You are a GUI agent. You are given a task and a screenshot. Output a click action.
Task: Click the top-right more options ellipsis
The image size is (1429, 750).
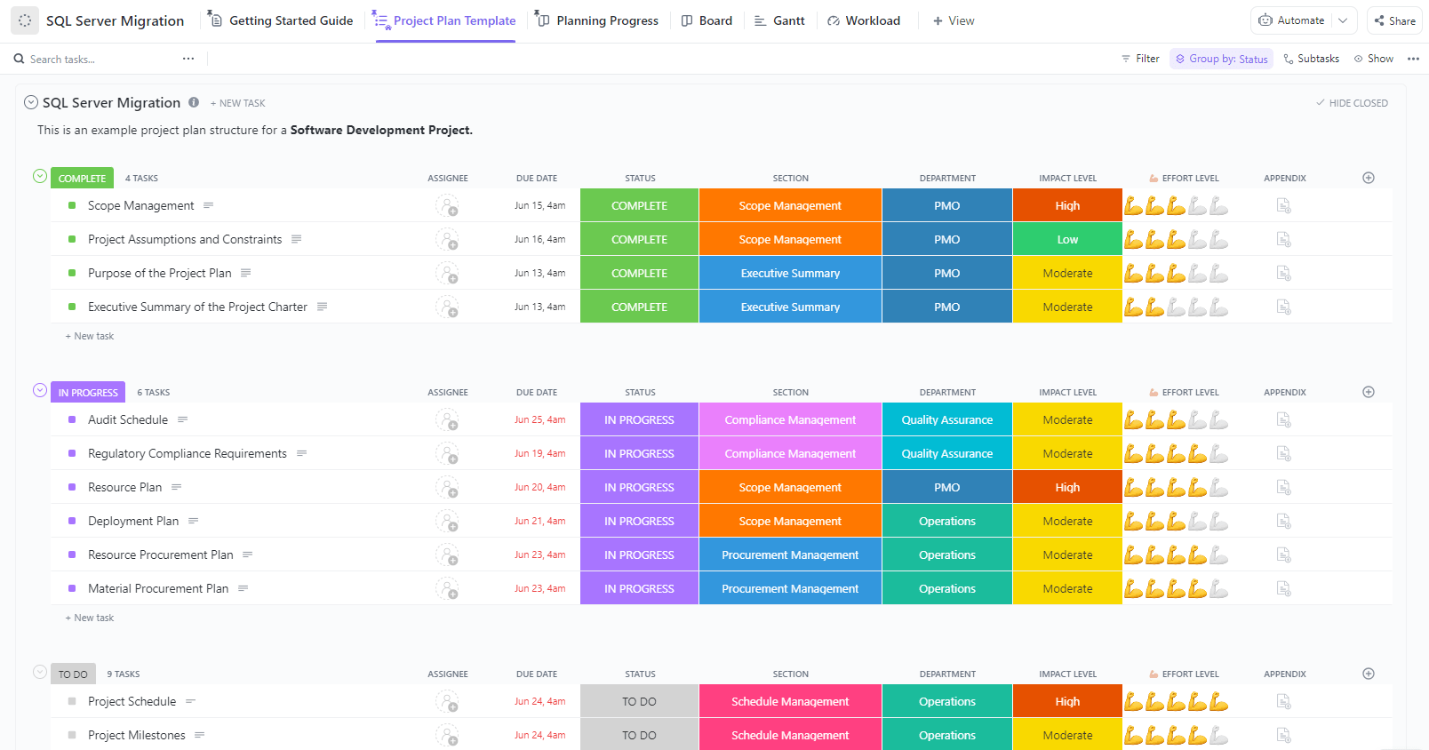click(1413, 59)
